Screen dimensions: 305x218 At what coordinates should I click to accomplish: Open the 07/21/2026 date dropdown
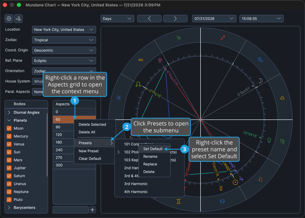point(214,19)
